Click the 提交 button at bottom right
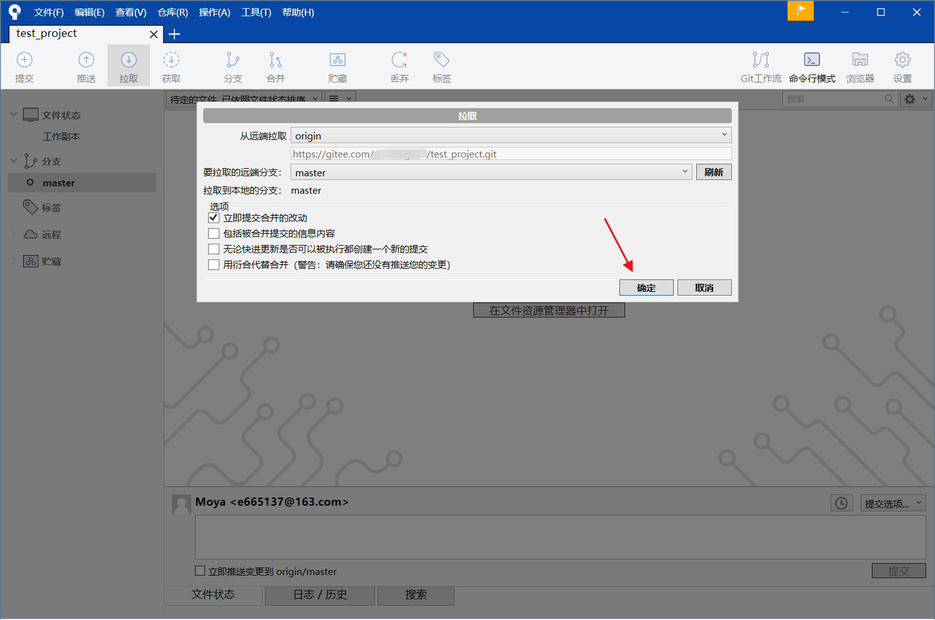Viewport: 935px width, 620px height. click(899, 571)
